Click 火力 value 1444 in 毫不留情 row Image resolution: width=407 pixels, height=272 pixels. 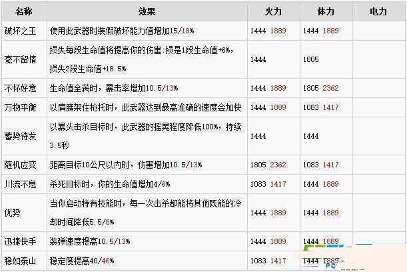click(258, 59)
